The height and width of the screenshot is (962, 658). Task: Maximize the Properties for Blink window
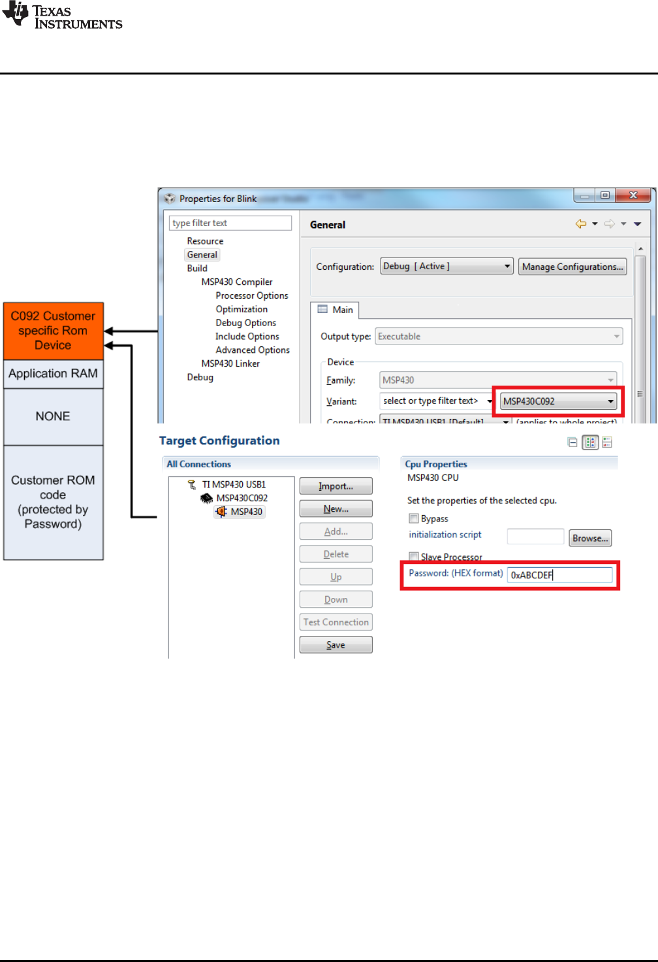pos(605,195)
